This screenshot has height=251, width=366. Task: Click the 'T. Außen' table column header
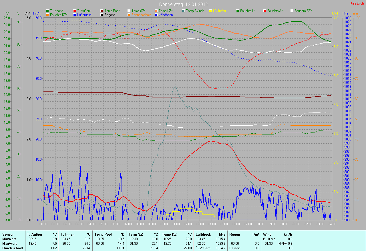point(35,234)
